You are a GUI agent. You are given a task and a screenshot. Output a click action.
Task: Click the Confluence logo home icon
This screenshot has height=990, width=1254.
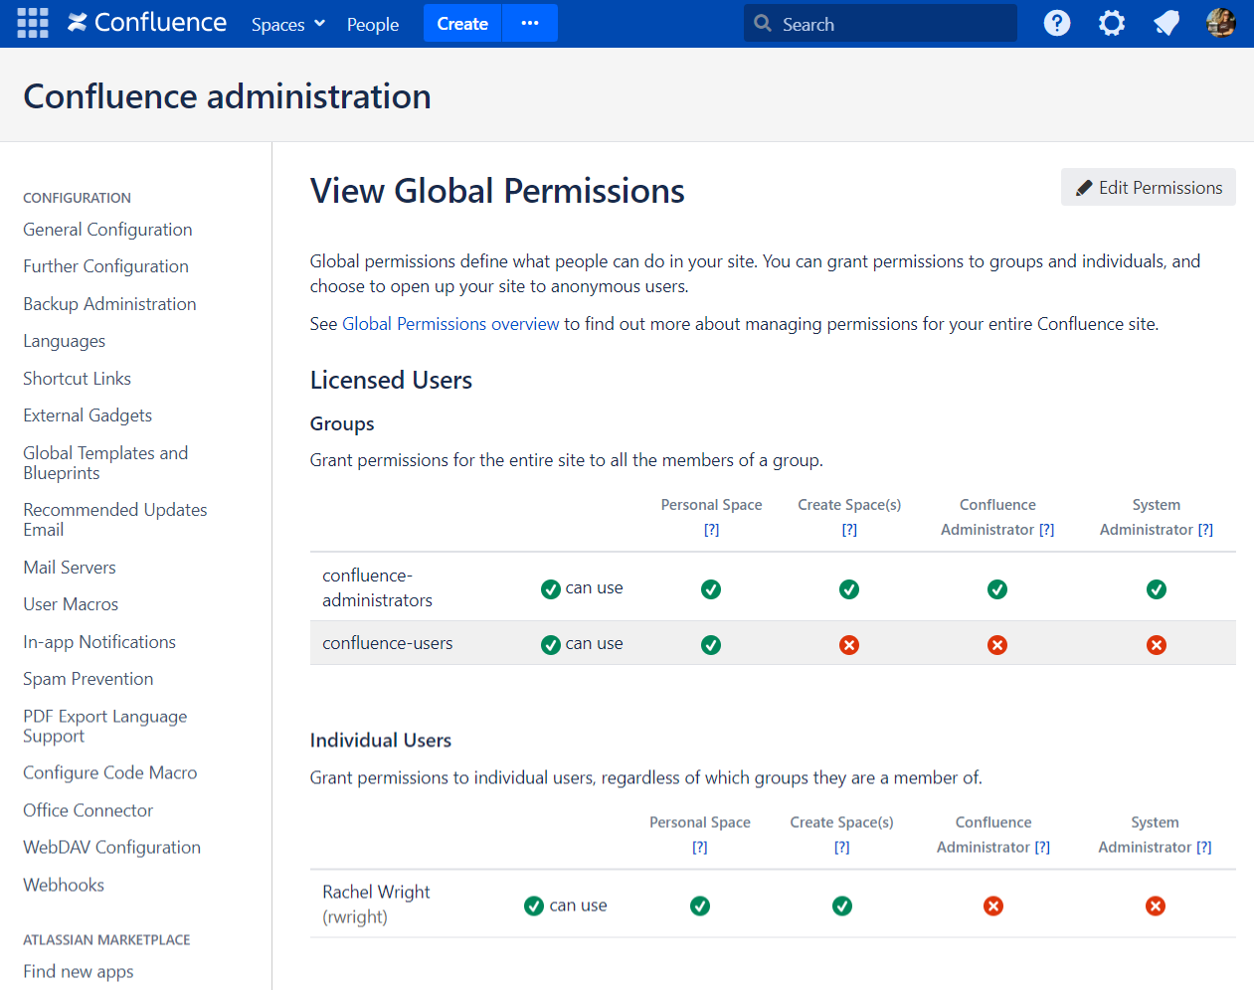point(78,23)
